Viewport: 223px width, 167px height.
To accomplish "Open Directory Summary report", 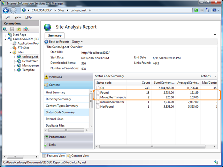I will (67, 99).
